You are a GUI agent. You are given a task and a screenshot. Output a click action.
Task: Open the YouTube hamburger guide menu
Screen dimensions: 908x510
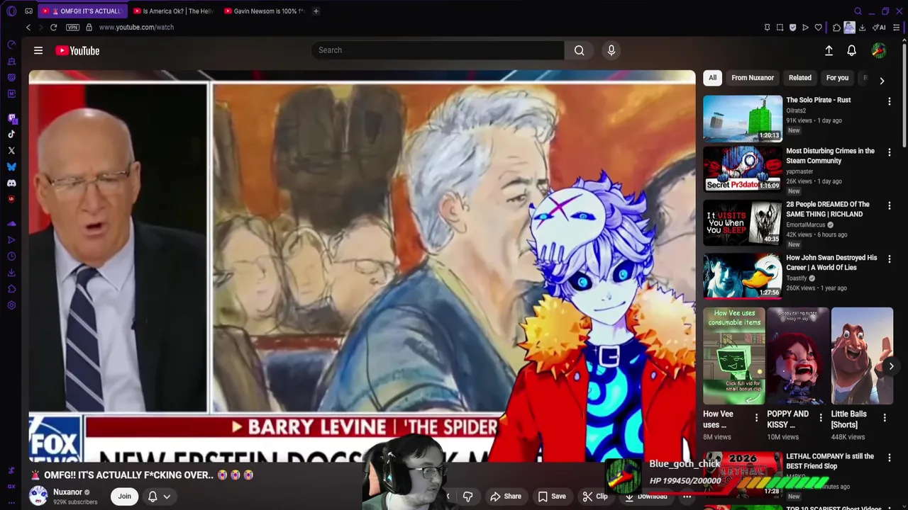click(38, 50)
